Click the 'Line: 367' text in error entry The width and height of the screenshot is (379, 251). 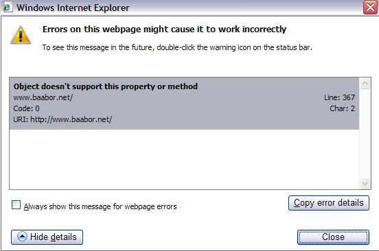coord(339,97)
